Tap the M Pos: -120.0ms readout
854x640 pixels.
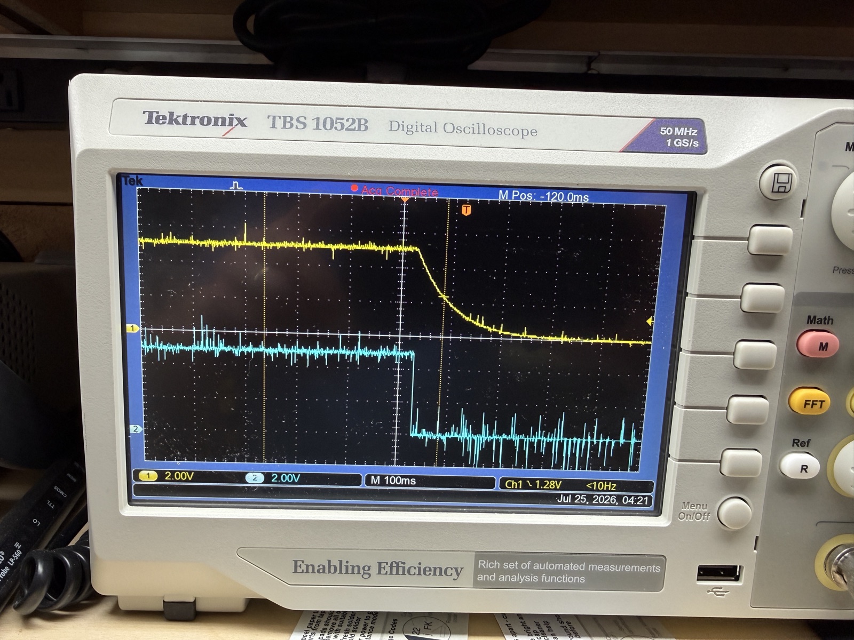pos(543,196)
